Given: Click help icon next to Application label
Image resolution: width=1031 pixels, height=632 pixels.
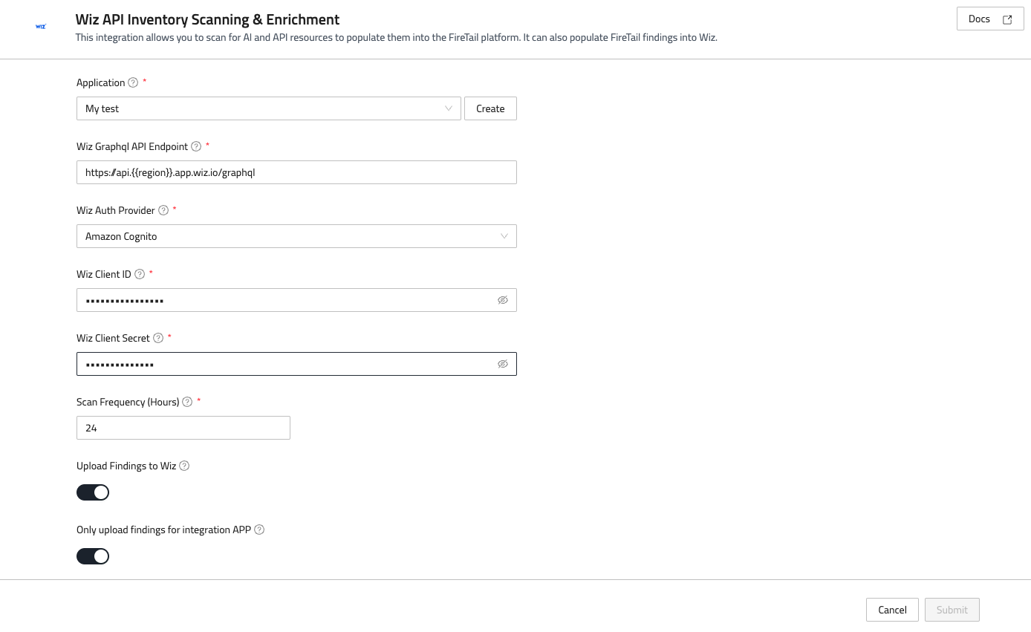Looking at the screenshot, I should point(133,82).
